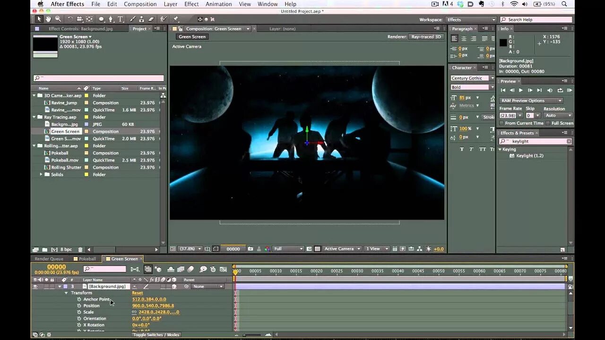605x340 pixels.
Task: Create new folder in Project panel
Action: tap(44, 249)
